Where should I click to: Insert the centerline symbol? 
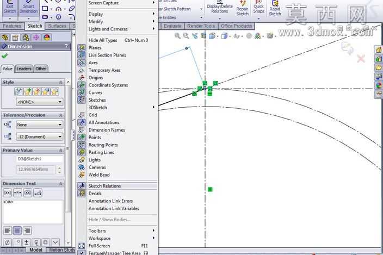36,242
